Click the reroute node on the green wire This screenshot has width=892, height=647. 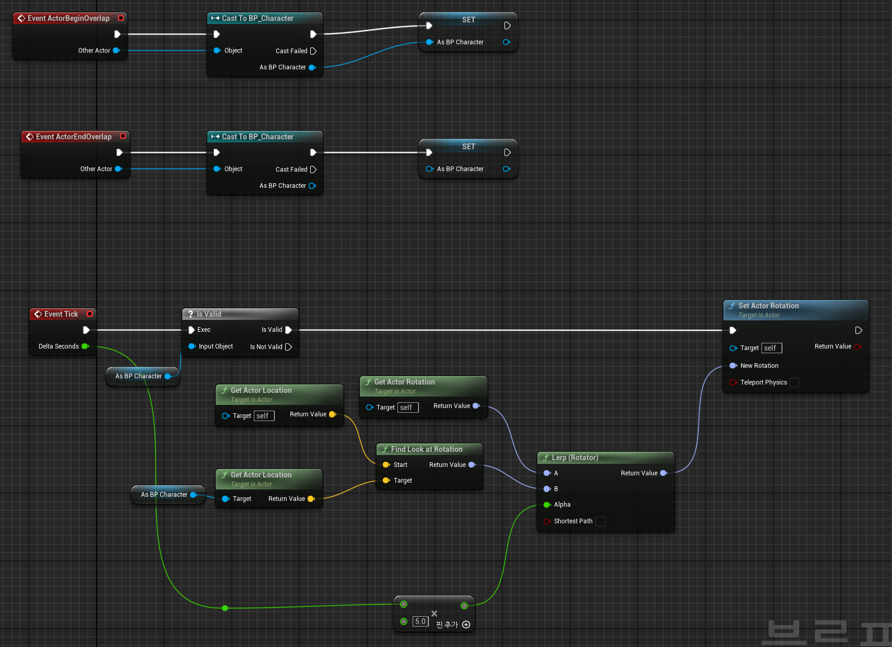click(225, 608)
